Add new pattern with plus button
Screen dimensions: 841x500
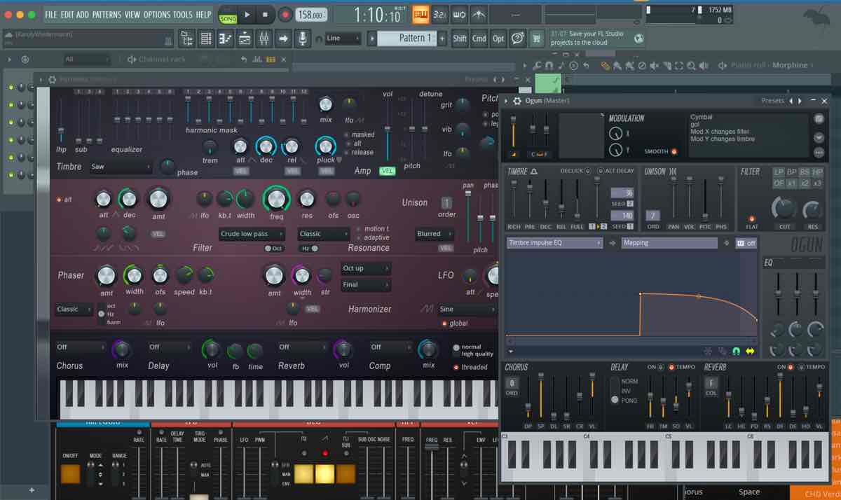pos(442,39)
